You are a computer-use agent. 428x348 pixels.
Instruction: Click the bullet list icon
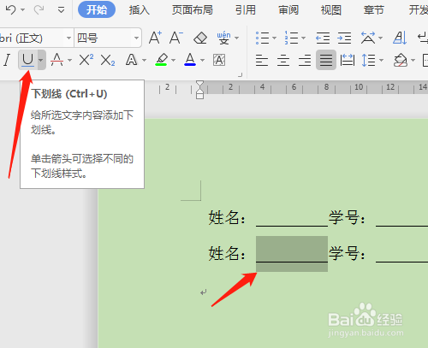click(262, 38)
